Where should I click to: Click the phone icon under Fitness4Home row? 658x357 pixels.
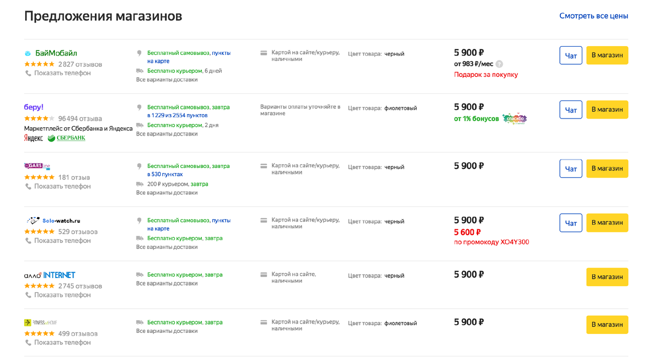28,343
